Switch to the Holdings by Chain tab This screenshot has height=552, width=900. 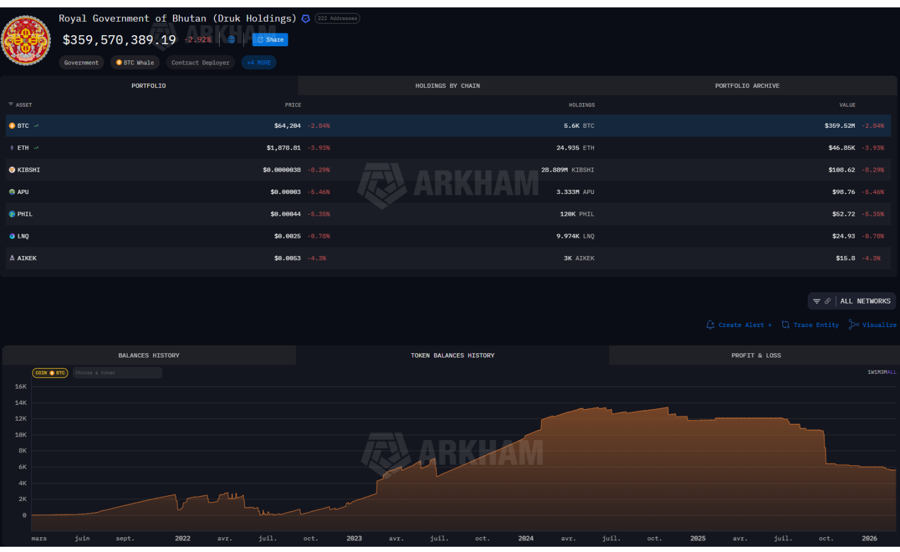pos(448,86)
